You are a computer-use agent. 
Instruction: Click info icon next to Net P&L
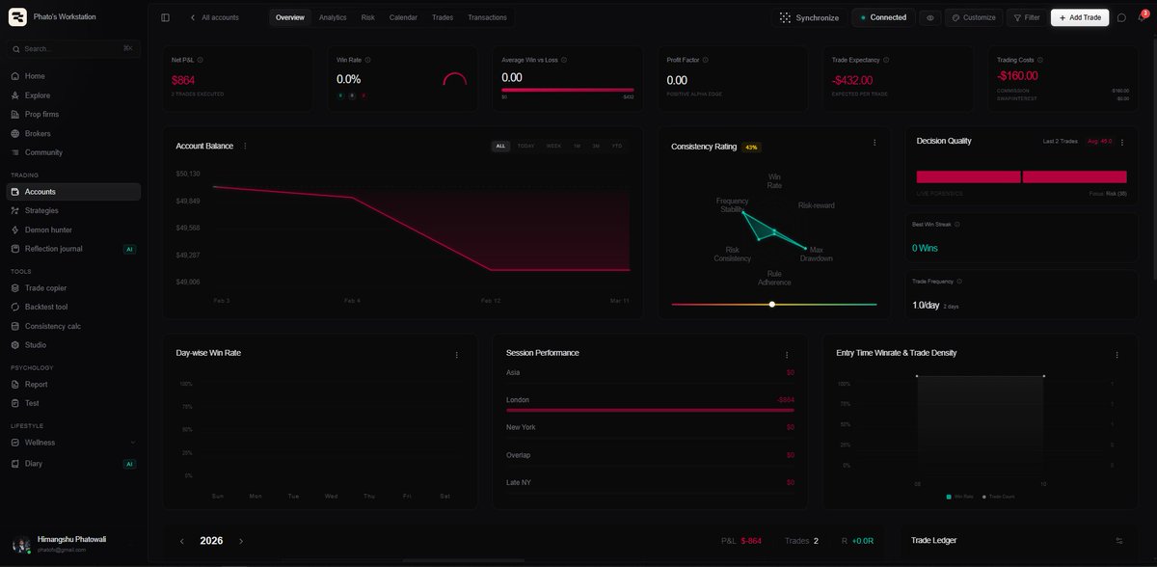201,60
